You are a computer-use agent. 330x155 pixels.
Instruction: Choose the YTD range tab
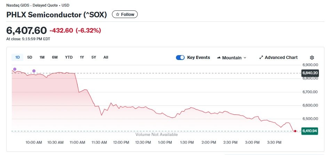point(69,57)
